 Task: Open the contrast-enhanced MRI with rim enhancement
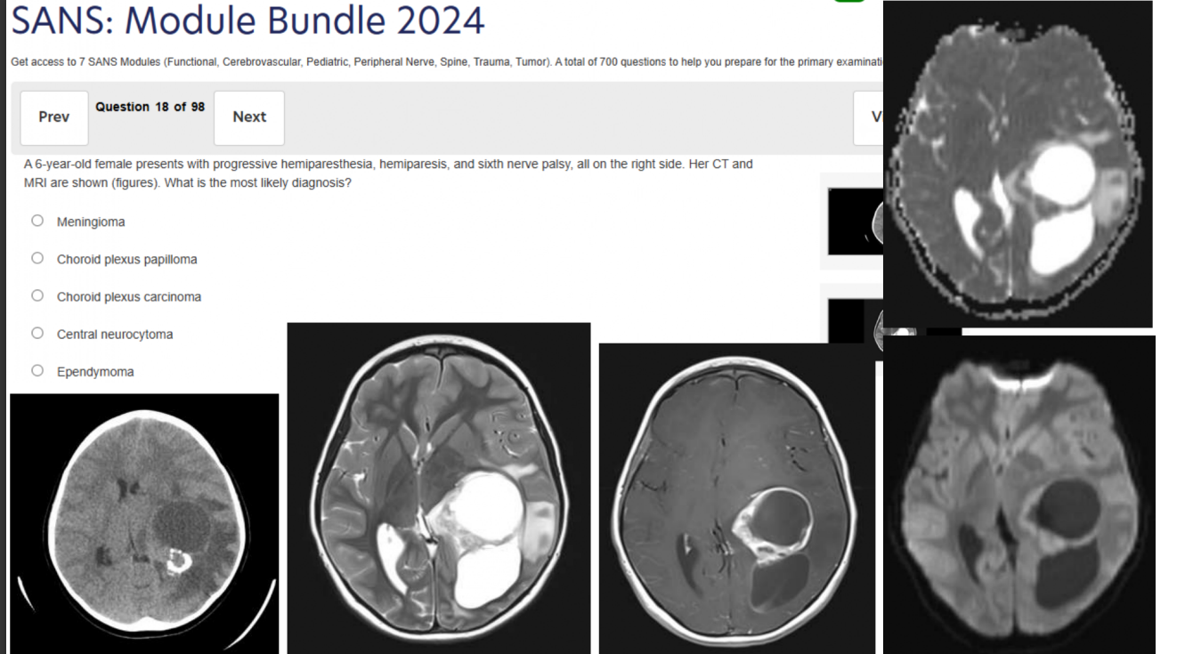pos(737,498)
